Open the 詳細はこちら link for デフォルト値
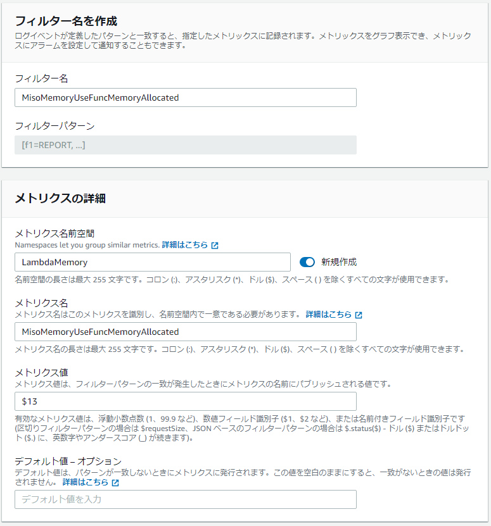This screenshot has height=526, width=491. (x=85, y=482)
